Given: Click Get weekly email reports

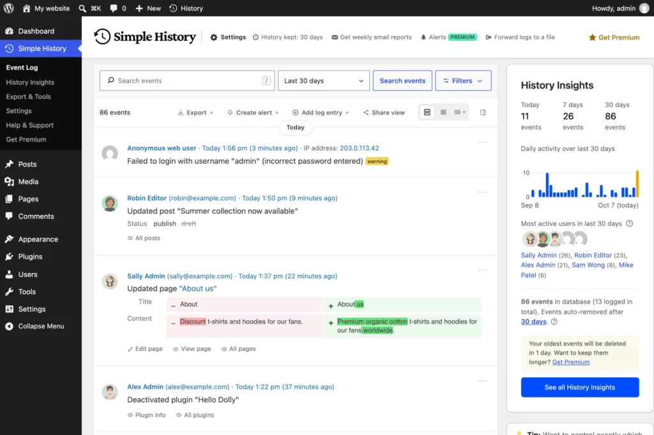Looking at the screenshot, I should pyautogui.click(x=371, y=37).
